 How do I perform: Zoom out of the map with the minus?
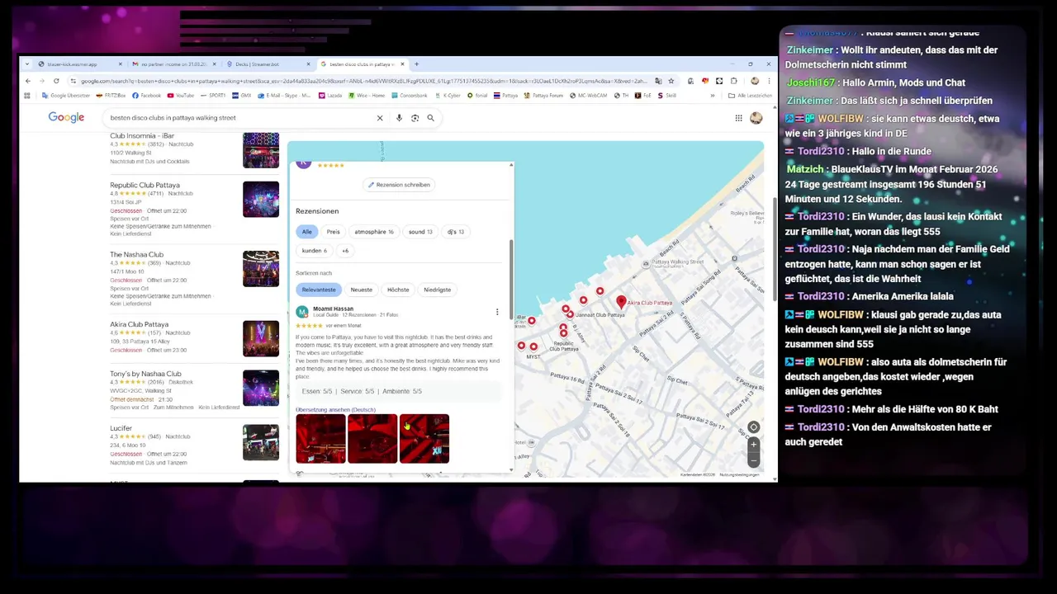[x=753, y=460]
